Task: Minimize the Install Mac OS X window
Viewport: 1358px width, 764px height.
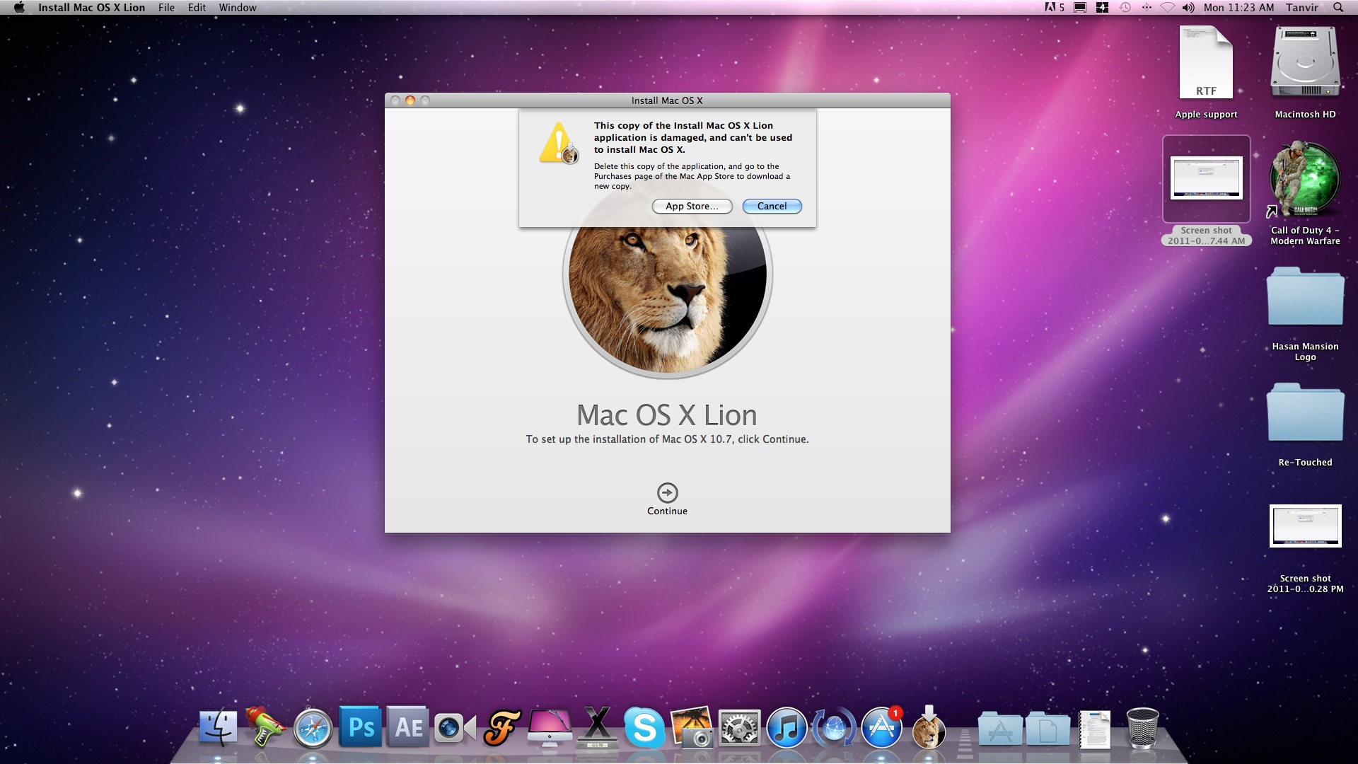Action: pyautogui.click(x=410, y=100)
